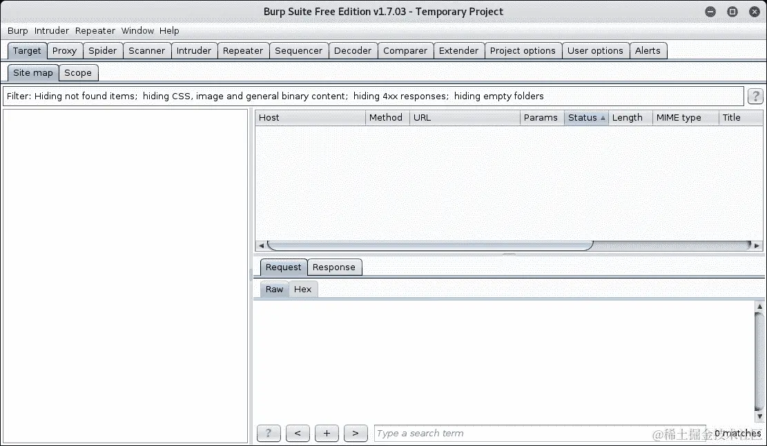Close the Burp Suite window
767x446 pixels.
tap(755, 12)
